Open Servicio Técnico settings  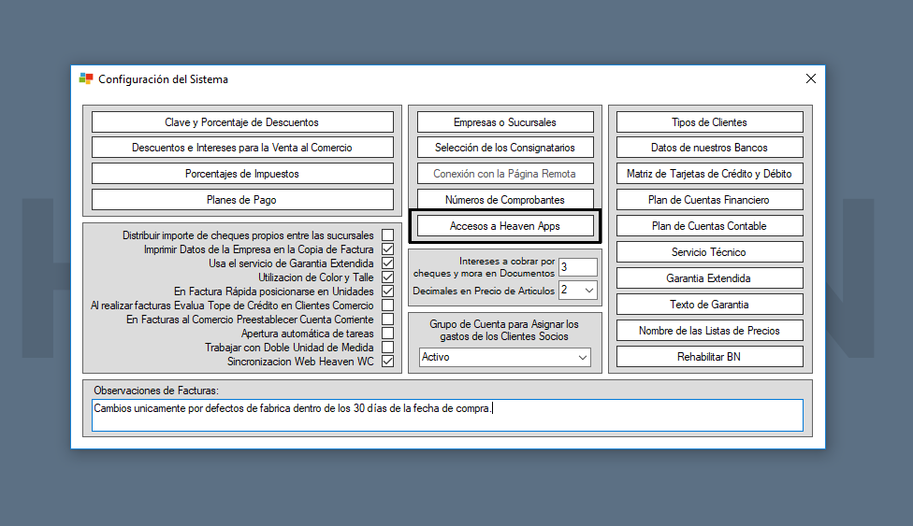[709, 252]
